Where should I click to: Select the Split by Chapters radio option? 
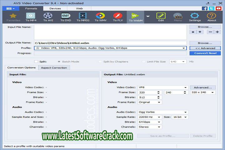pos(100,62)
